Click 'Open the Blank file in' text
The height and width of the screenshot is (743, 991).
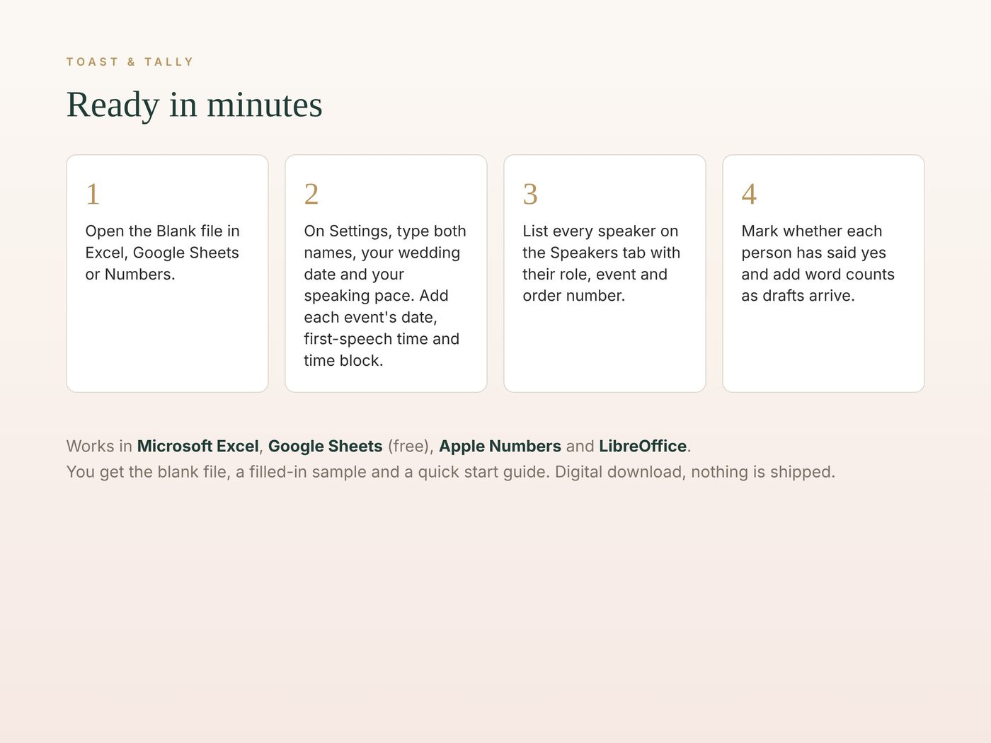[163, 231]
